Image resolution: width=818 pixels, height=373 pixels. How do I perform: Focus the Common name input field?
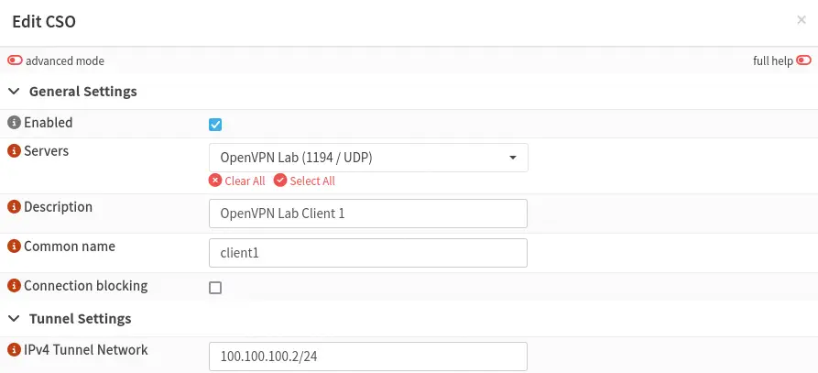368,253
